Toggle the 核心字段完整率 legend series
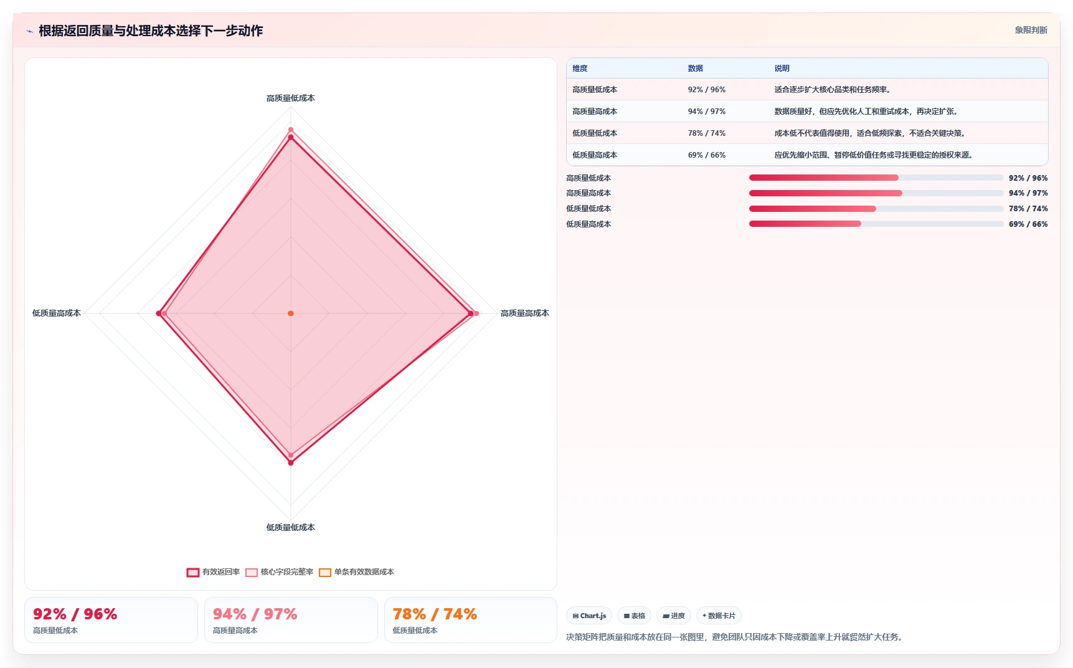 (x=280, y=572)
